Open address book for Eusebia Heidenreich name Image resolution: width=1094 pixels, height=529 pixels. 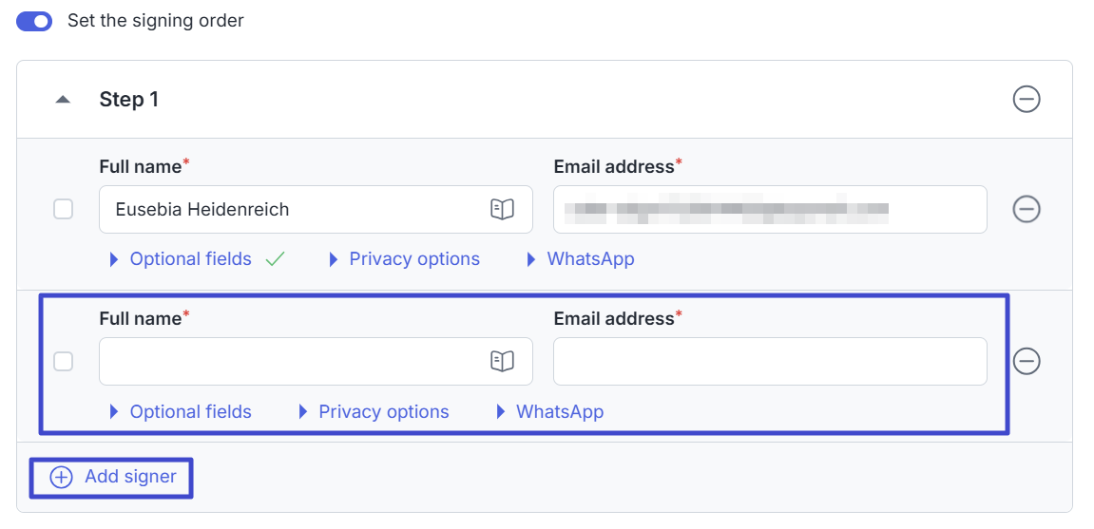coord(502,209)
